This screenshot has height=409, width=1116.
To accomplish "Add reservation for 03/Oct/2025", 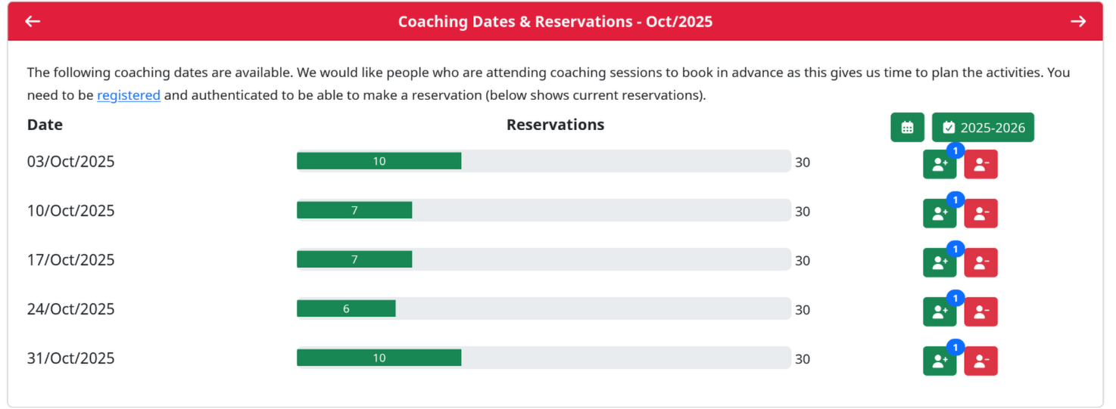I will tap(939, 166).
